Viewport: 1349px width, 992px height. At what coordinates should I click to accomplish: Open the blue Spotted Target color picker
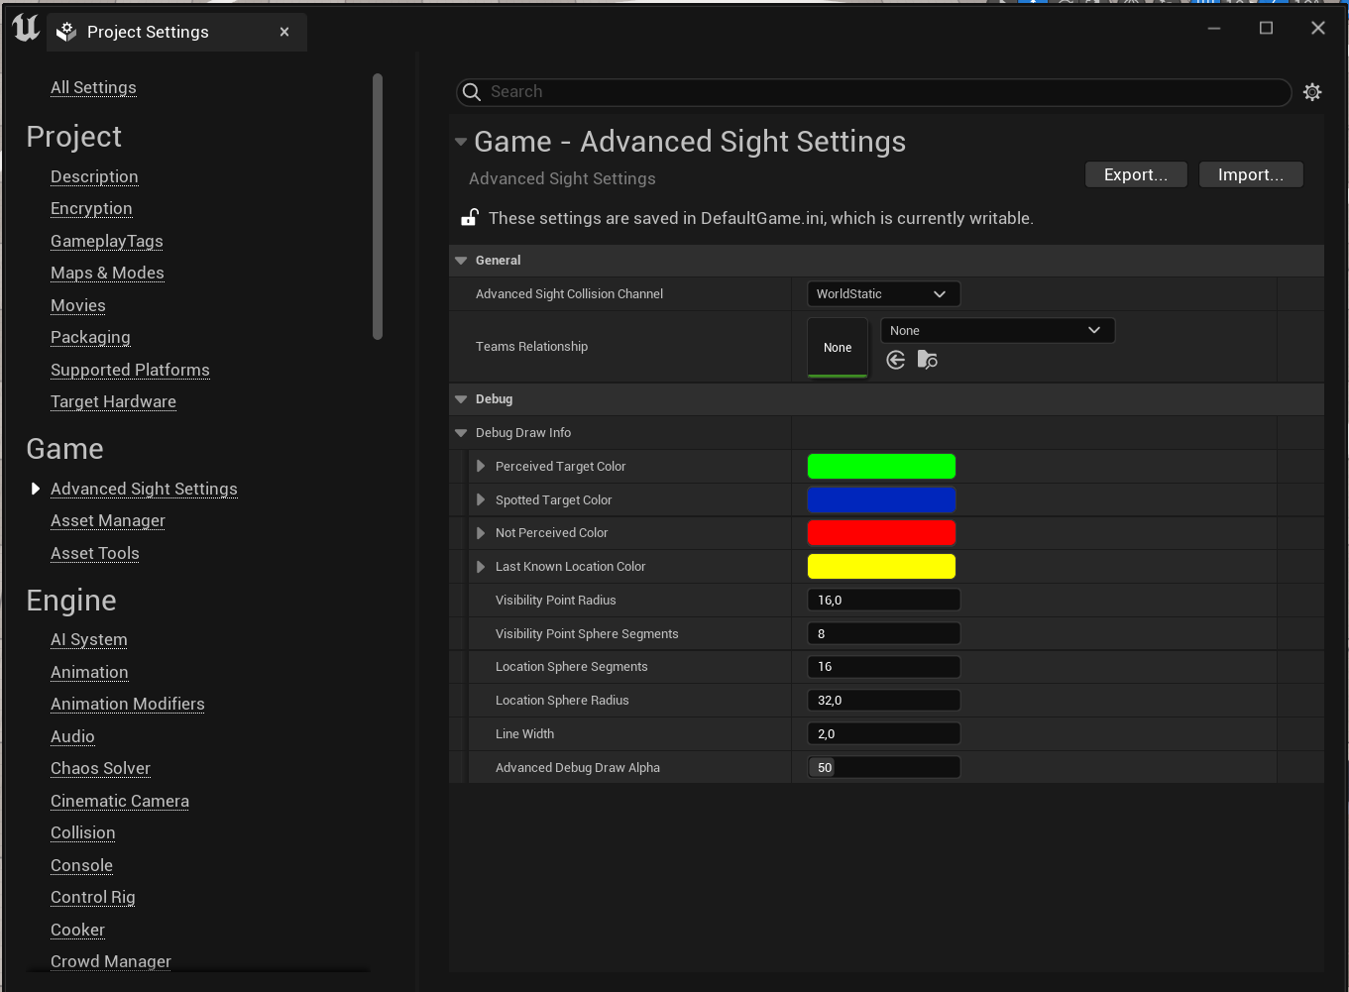pos(881,499)
